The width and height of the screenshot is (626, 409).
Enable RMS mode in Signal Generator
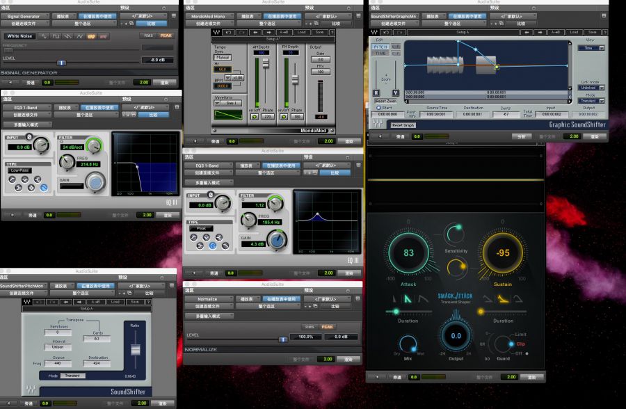point(149,35)
